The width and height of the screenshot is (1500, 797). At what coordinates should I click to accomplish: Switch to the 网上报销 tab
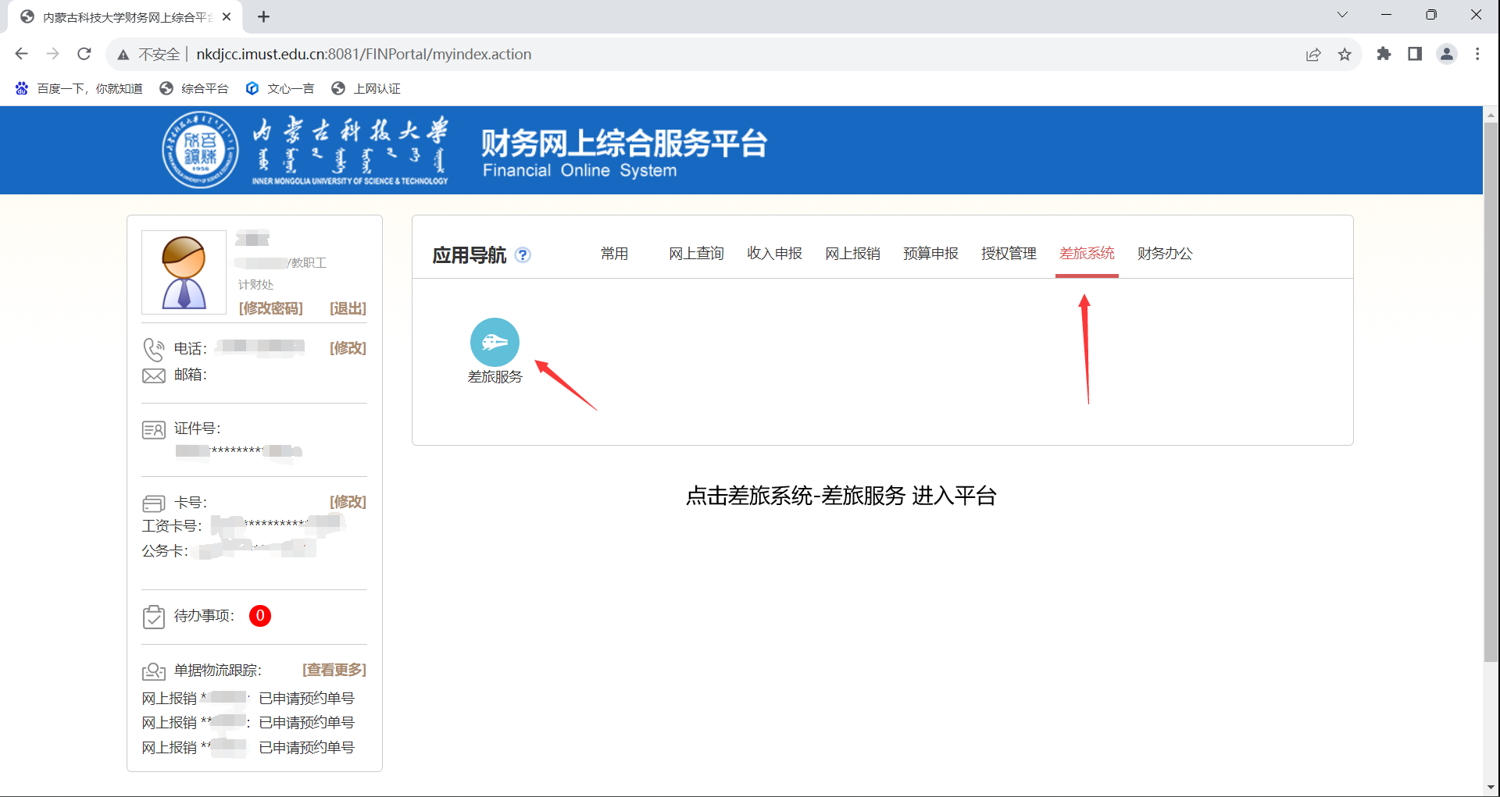pyautogui.click(x=852, y=254)
